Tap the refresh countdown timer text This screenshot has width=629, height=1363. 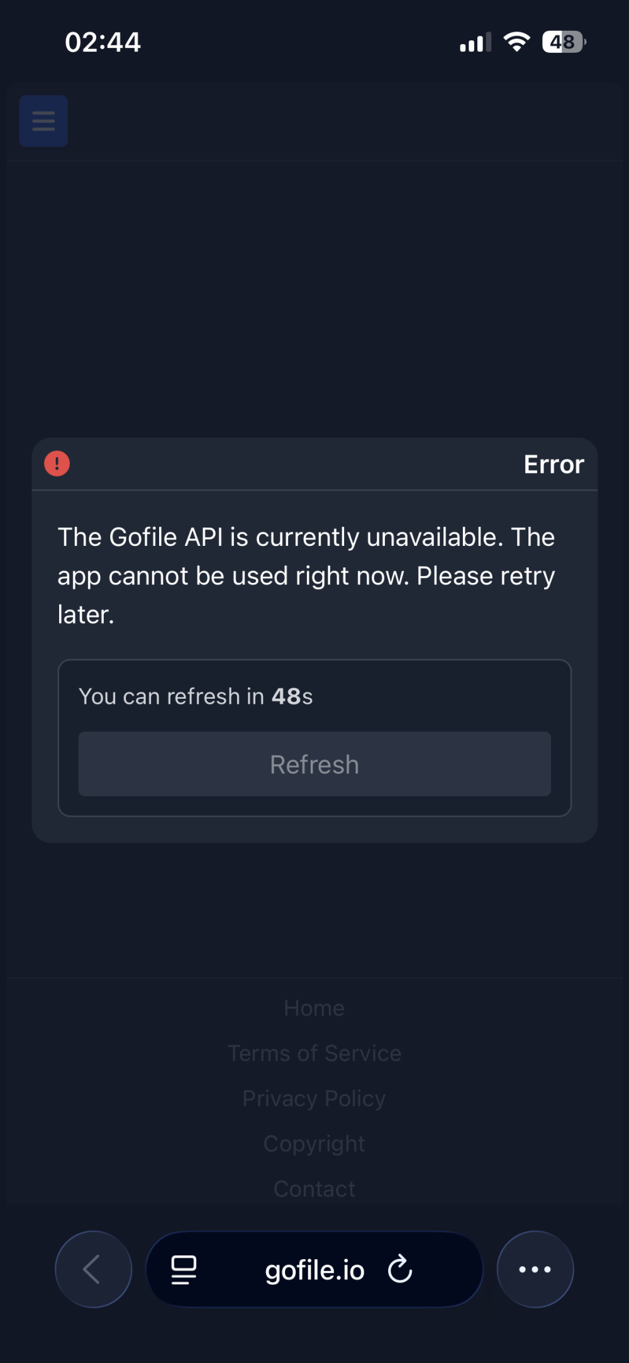[x=196, y=696]
